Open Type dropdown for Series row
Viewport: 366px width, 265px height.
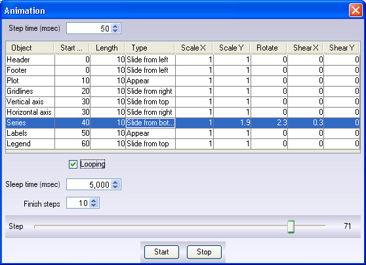pos(151,123)
